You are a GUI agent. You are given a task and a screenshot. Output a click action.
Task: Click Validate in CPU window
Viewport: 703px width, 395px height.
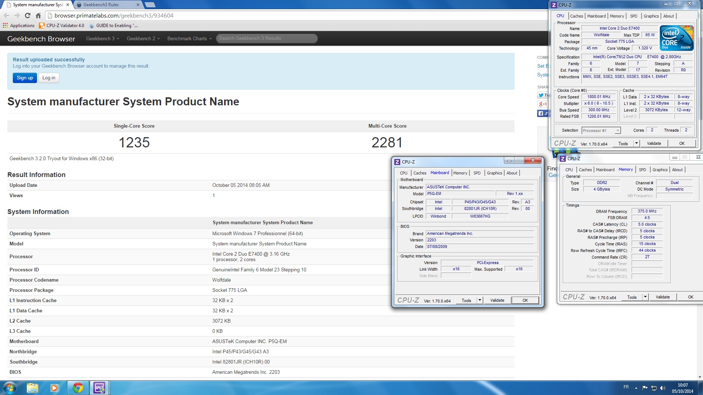[x=654, y=143]
